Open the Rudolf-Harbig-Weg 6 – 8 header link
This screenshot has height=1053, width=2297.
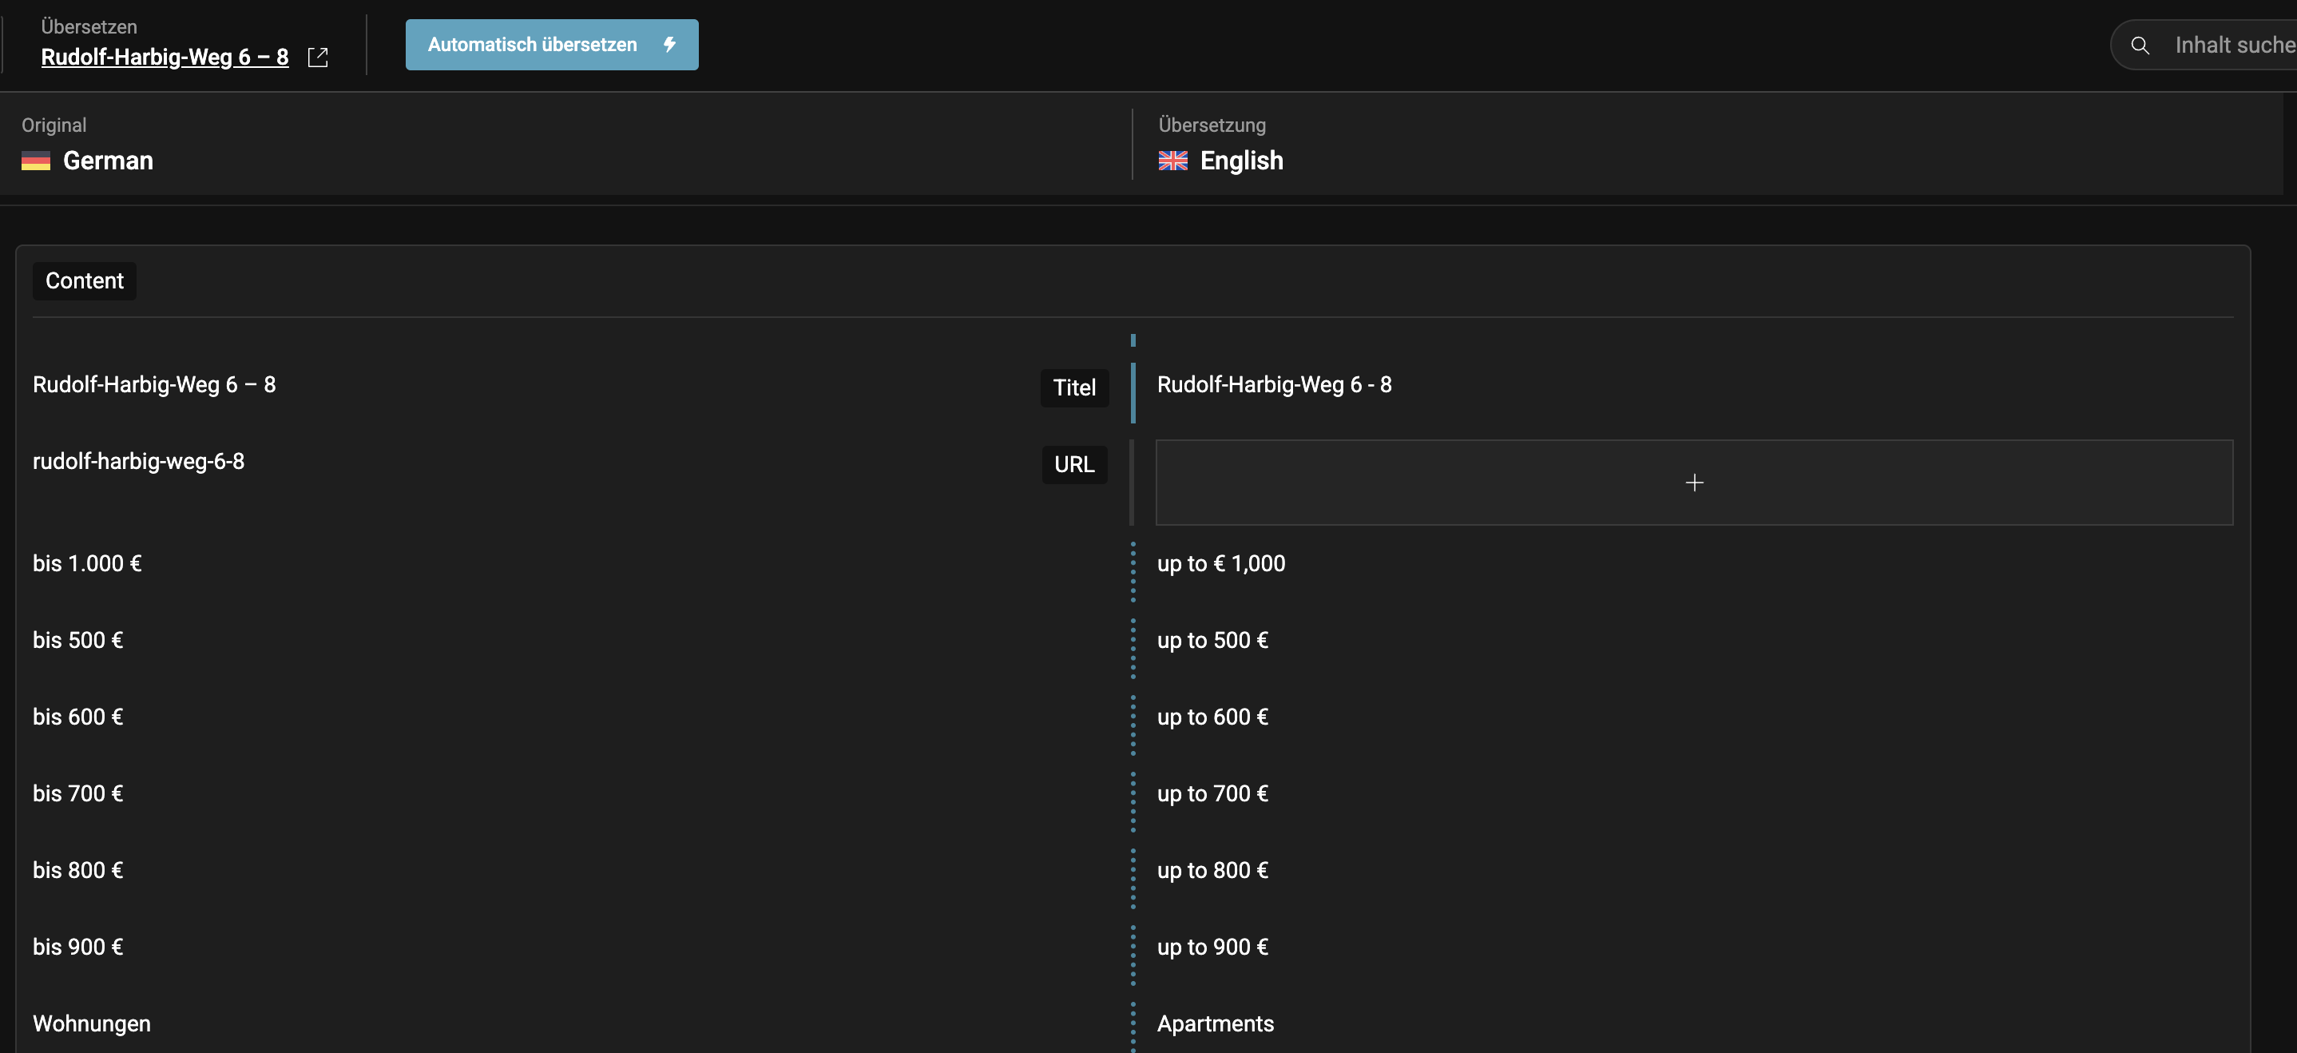(164, 57)
